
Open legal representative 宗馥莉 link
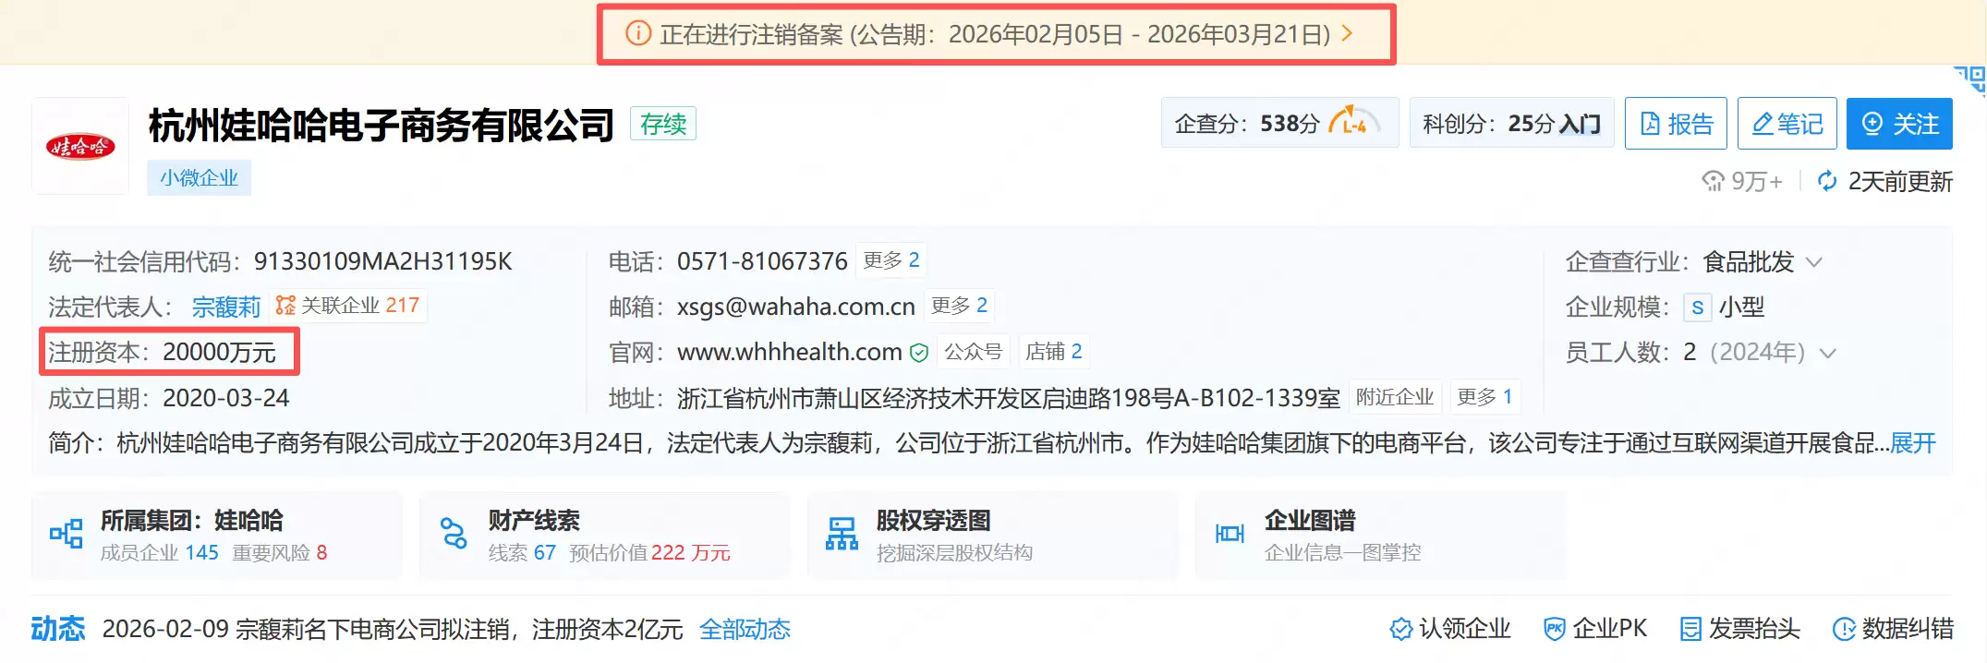226,307
